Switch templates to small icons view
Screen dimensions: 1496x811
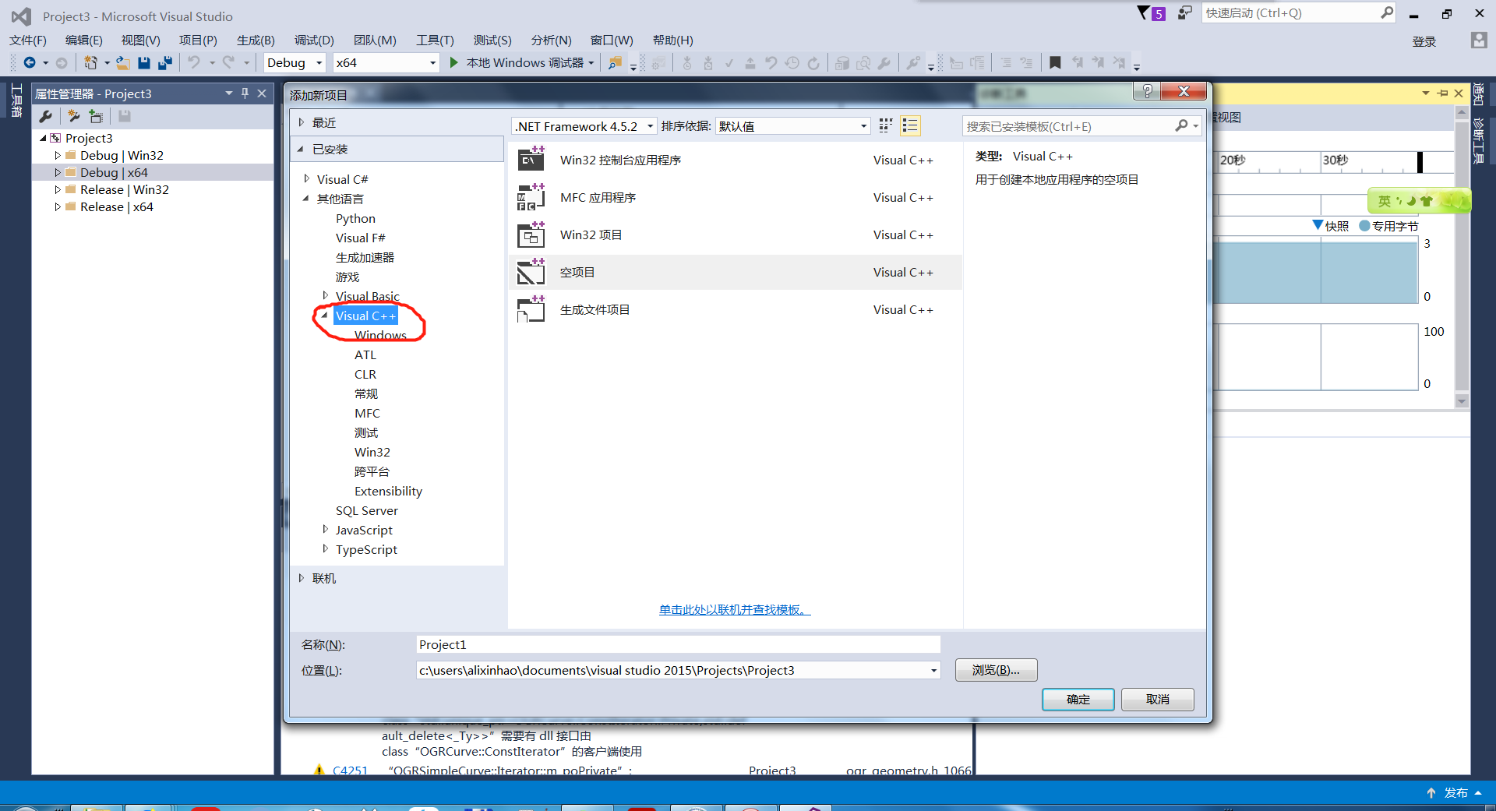pos(886,126)
